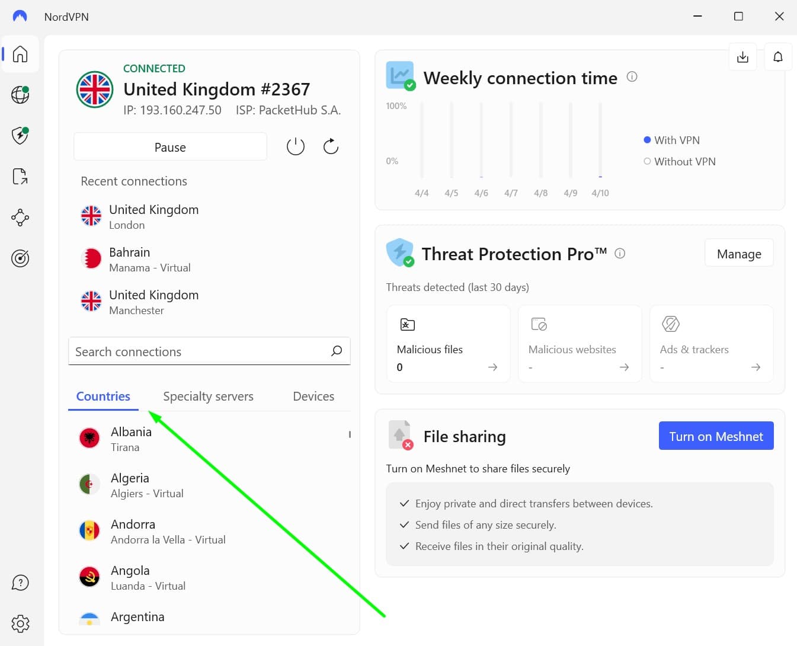The image size is (797, 646).
Task: Open the Help question mark icon
Action: (x=20, y=583)
